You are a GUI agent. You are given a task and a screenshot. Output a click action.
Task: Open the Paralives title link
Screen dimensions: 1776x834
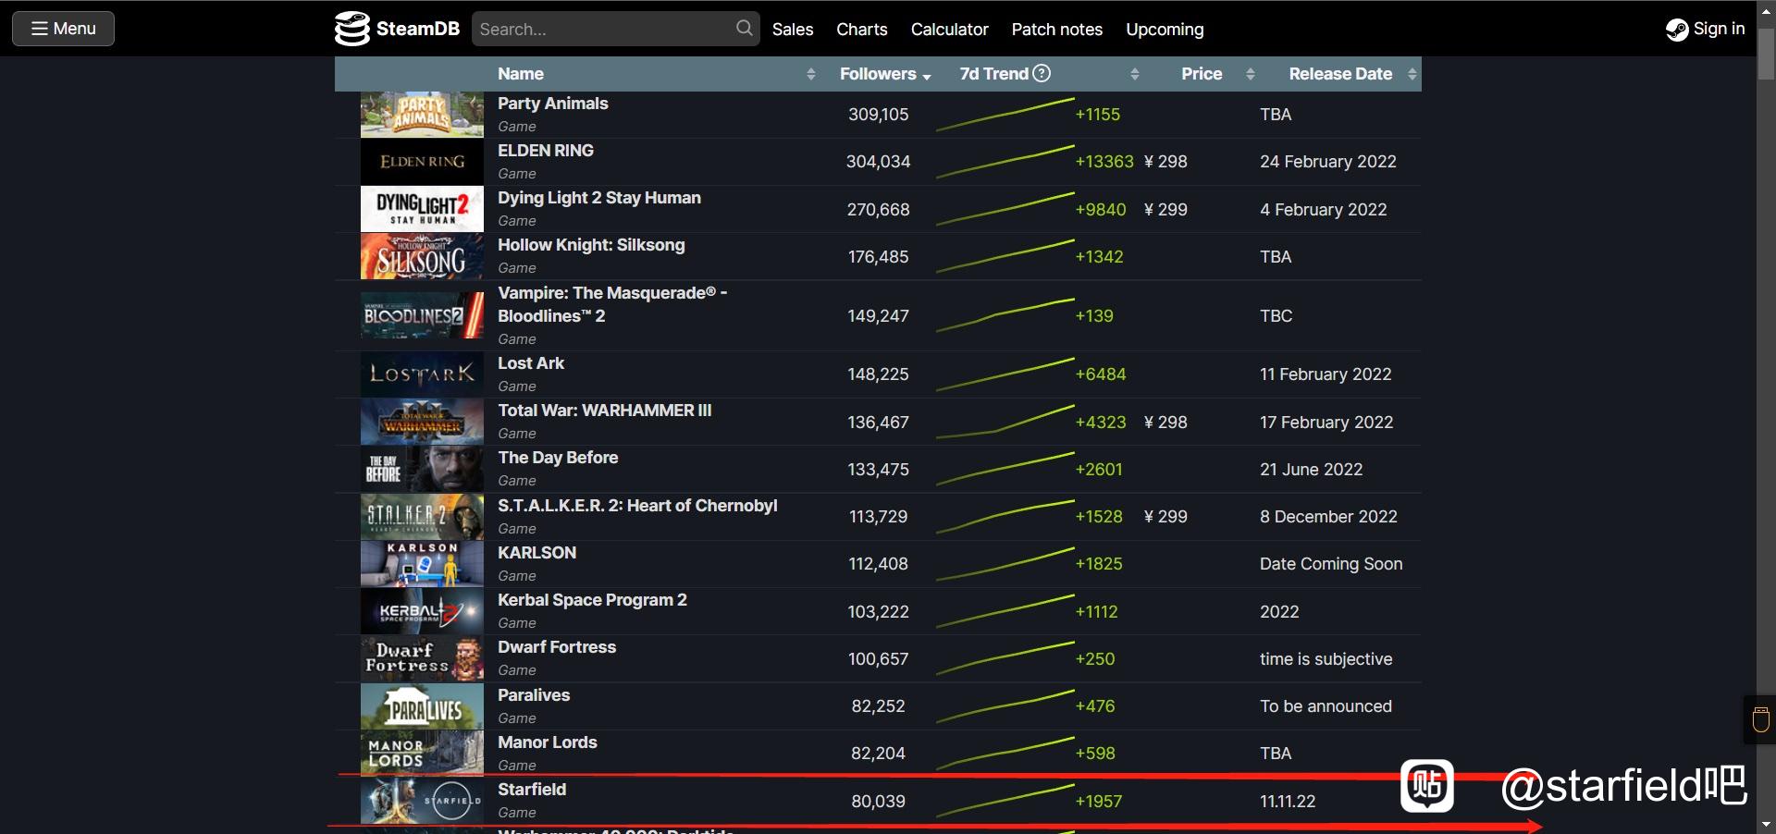click(534, 695)
